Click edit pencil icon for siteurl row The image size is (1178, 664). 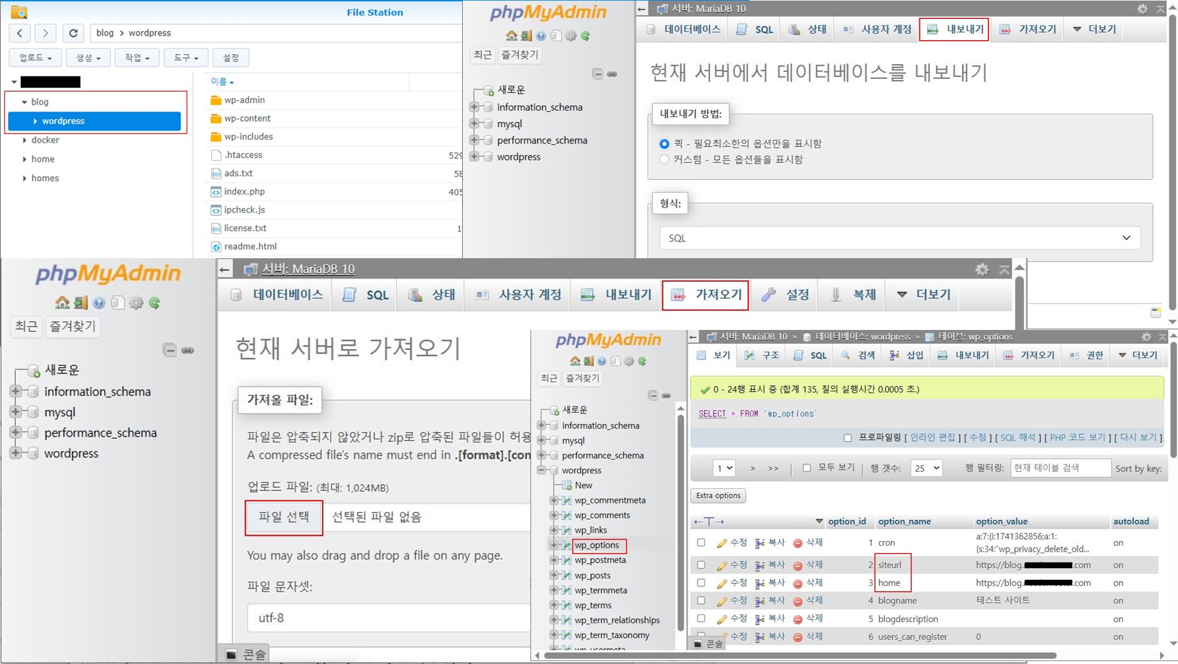tap(722, 565)
